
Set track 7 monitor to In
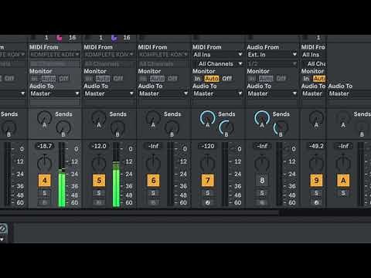coord(197,79)
